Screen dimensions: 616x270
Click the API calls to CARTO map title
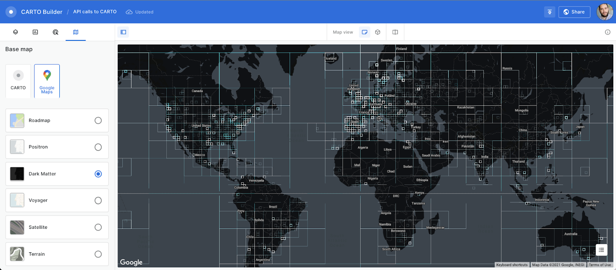click(95, 12)
